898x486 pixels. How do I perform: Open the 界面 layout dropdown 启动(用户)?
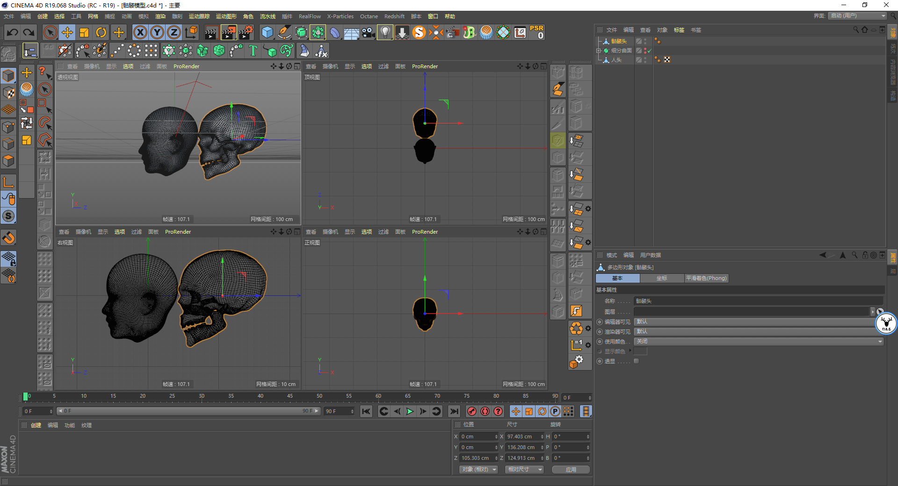coord(858,16)
